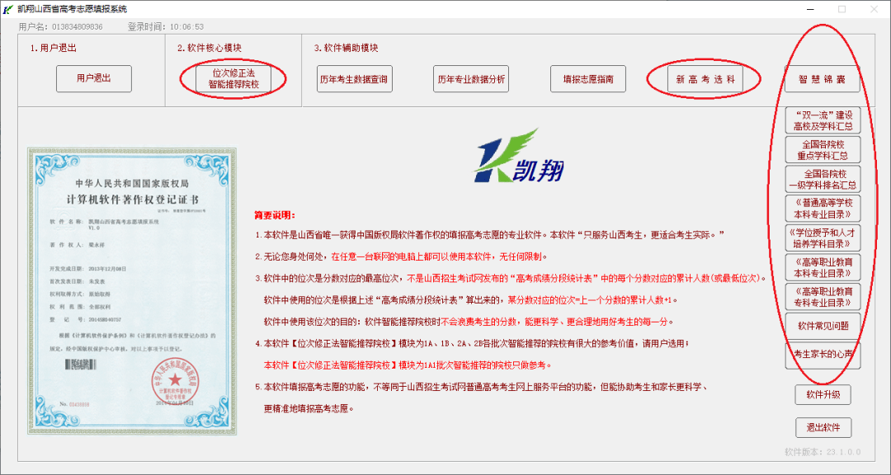891x475 pixels.
Task: Click the 软件升级 button
Action: coord(823,394)
